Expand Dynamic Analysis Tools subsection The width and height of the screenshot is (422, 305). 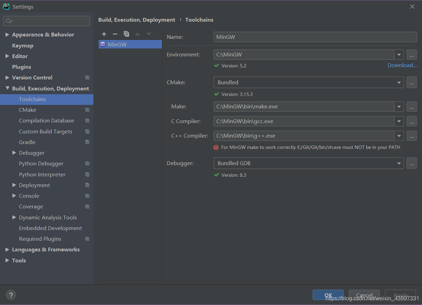(x=14, y=217)
